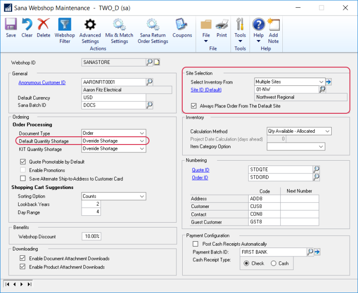358x293 pixels.
Task: Open the File menu in ribbon
Action: [206, 30]
